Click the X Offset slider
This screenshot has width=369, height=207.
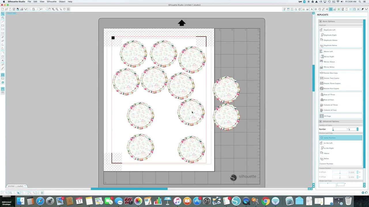point(340,172)
